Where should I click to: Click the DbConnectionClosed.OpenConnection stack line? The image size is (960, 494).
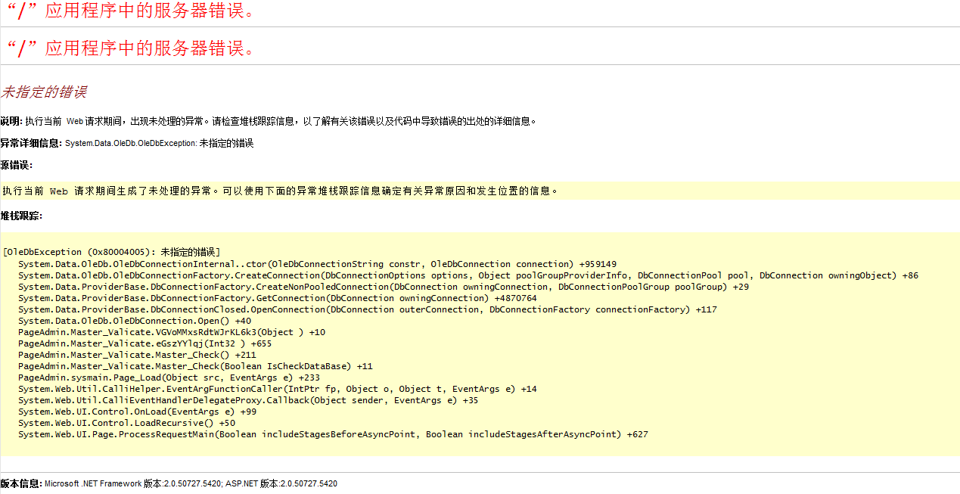coord(367,309)
